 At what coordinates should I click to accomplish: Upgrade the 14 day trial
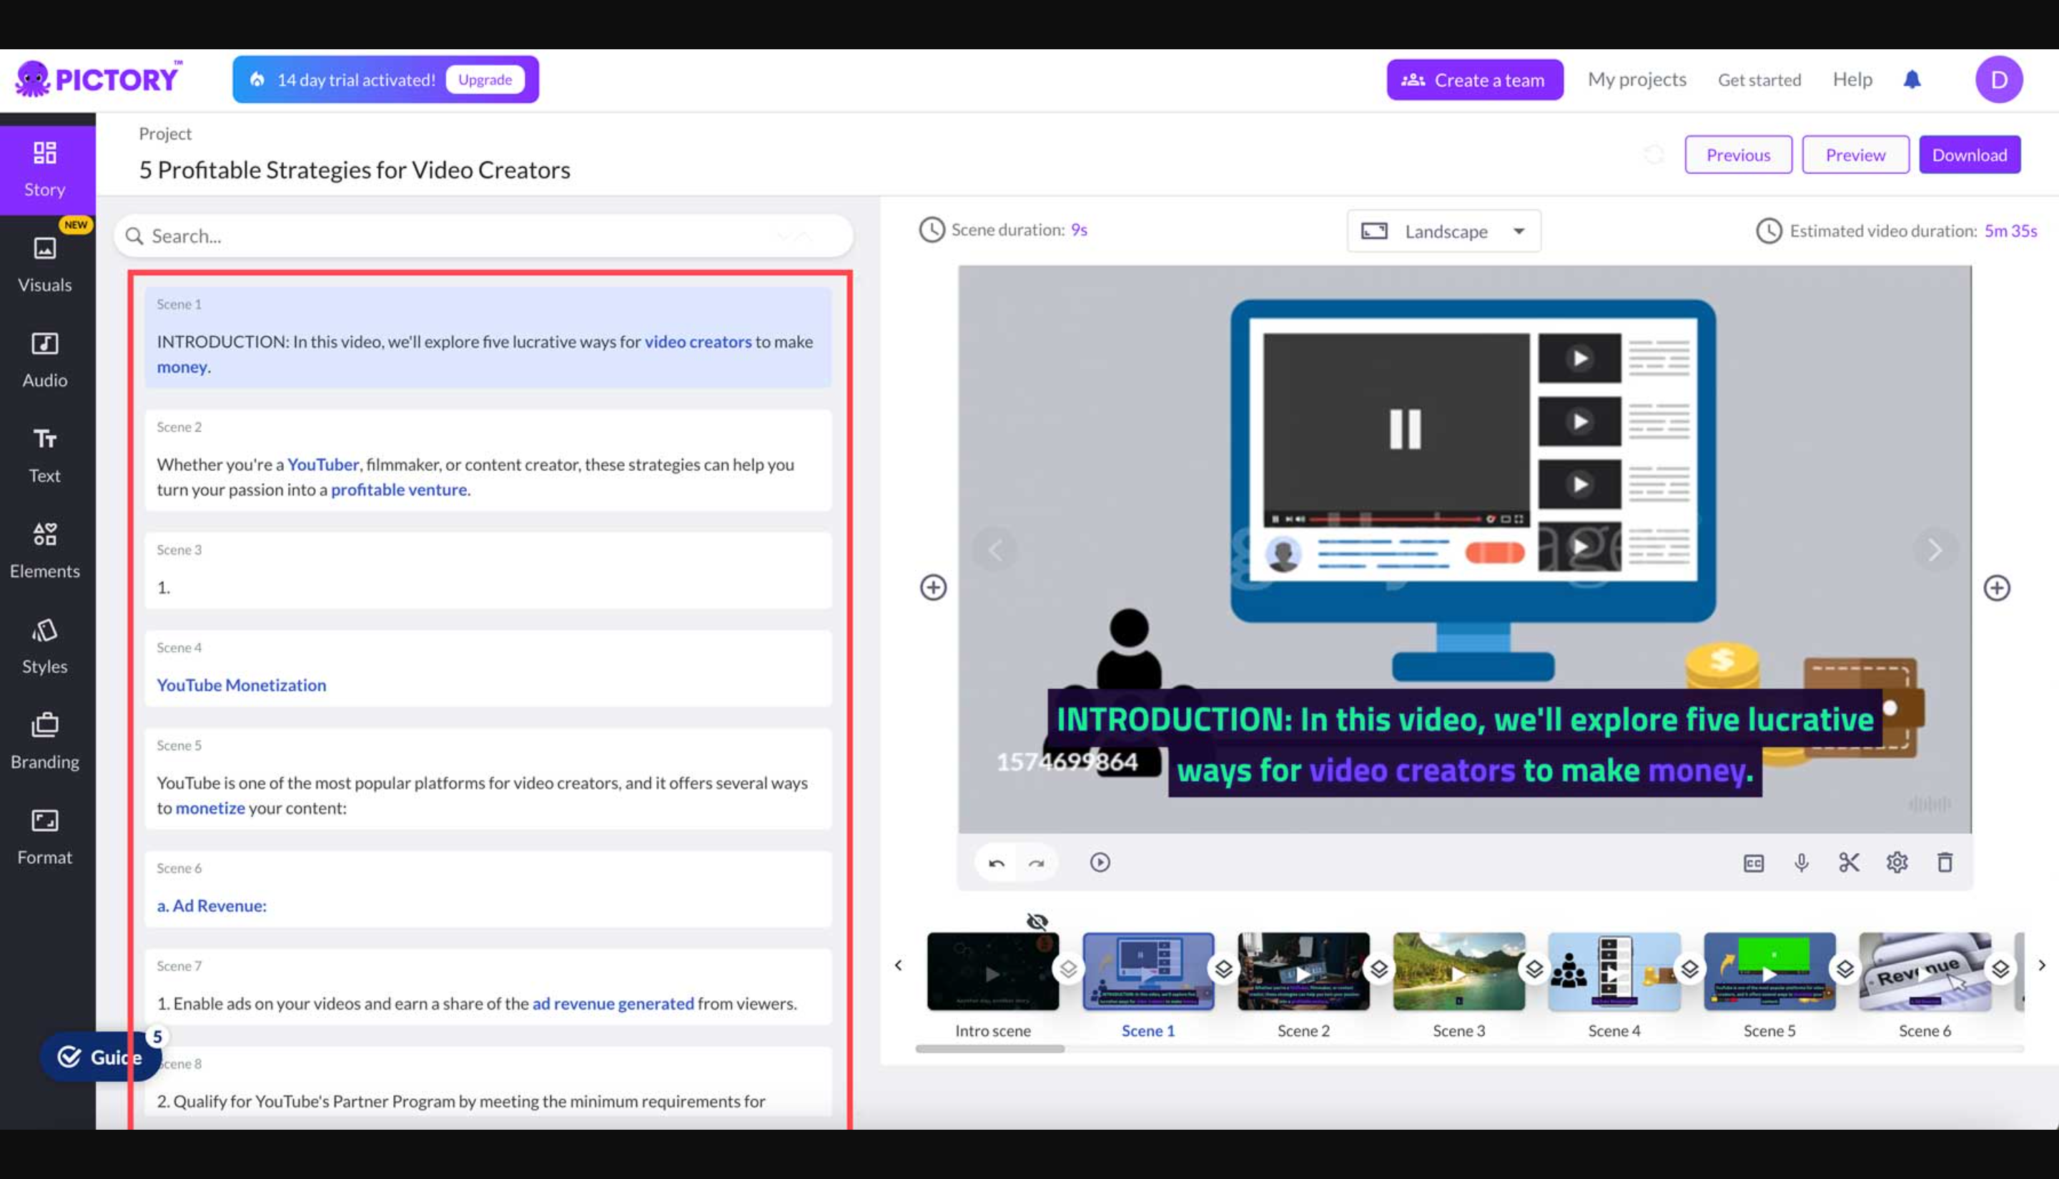485,79
